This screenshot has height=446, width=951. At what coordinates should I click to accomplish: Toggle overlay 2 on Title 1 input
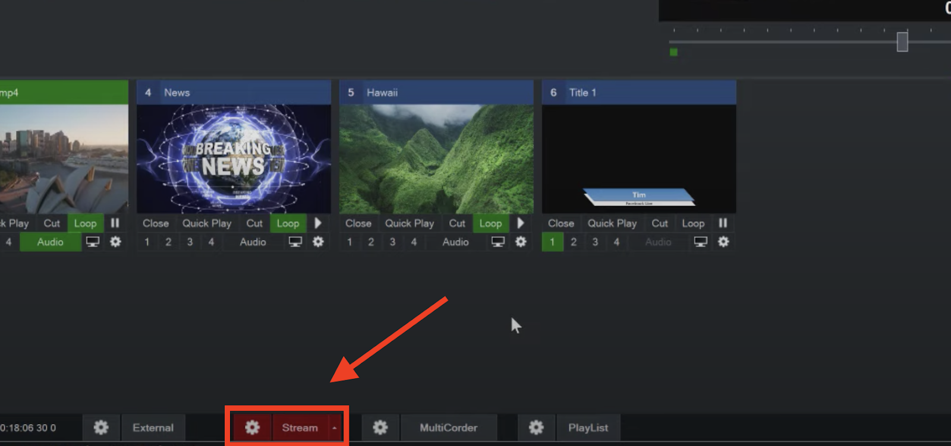(574, 242)
